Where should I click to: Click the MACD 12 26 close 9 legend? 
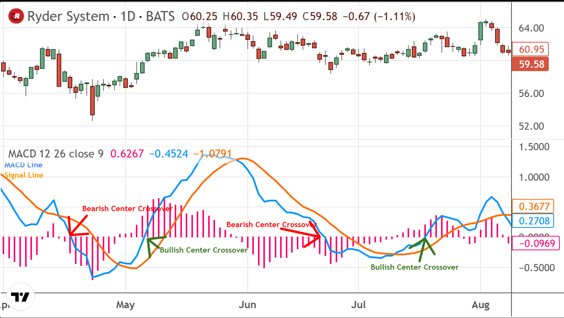pyautogui.click(x=56, y=154)
